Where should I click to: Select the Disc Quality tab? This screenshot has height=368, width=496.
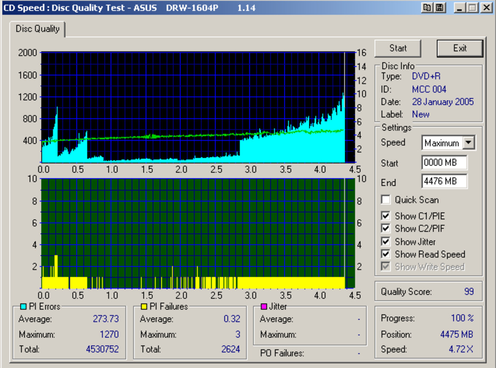pyautogui.click(x=37, y=29)
